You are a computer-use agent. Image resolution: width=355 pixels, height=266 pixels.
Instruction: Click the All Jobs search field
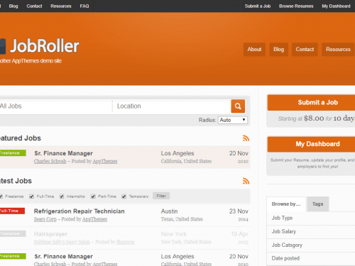(x=55, y=106)
